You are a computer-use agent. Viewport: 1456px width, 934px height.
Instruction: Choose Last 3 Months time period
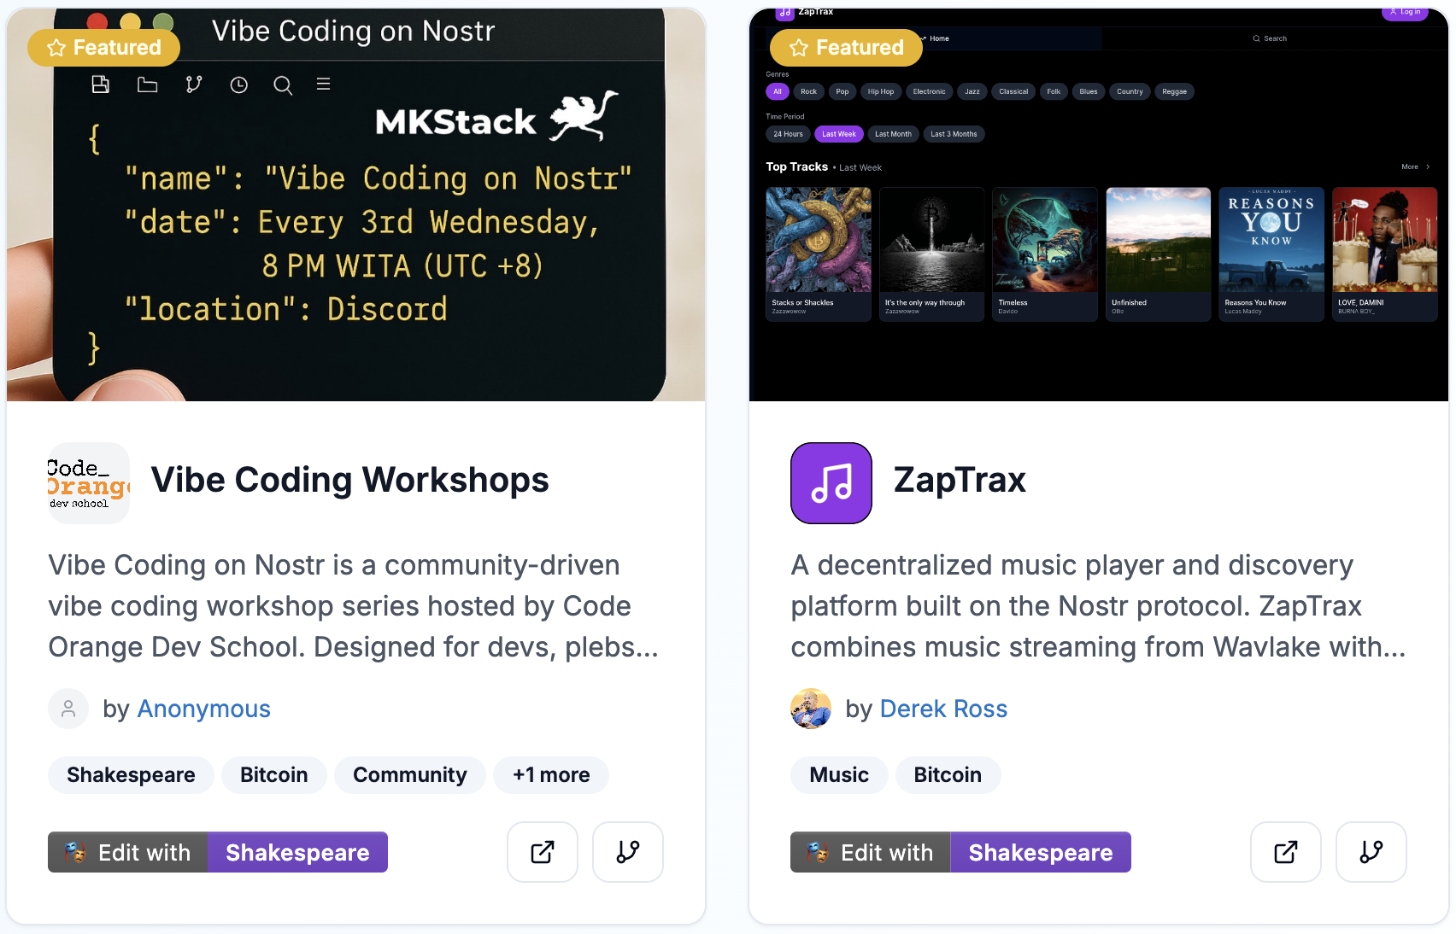tap(954, 134)
